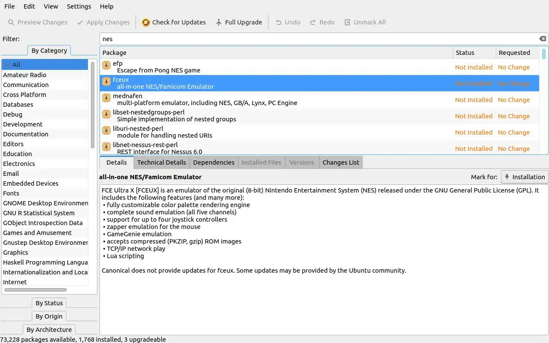
Task: Click the efp package status icon
Action: pyautogui.click(x=106, y=66)
